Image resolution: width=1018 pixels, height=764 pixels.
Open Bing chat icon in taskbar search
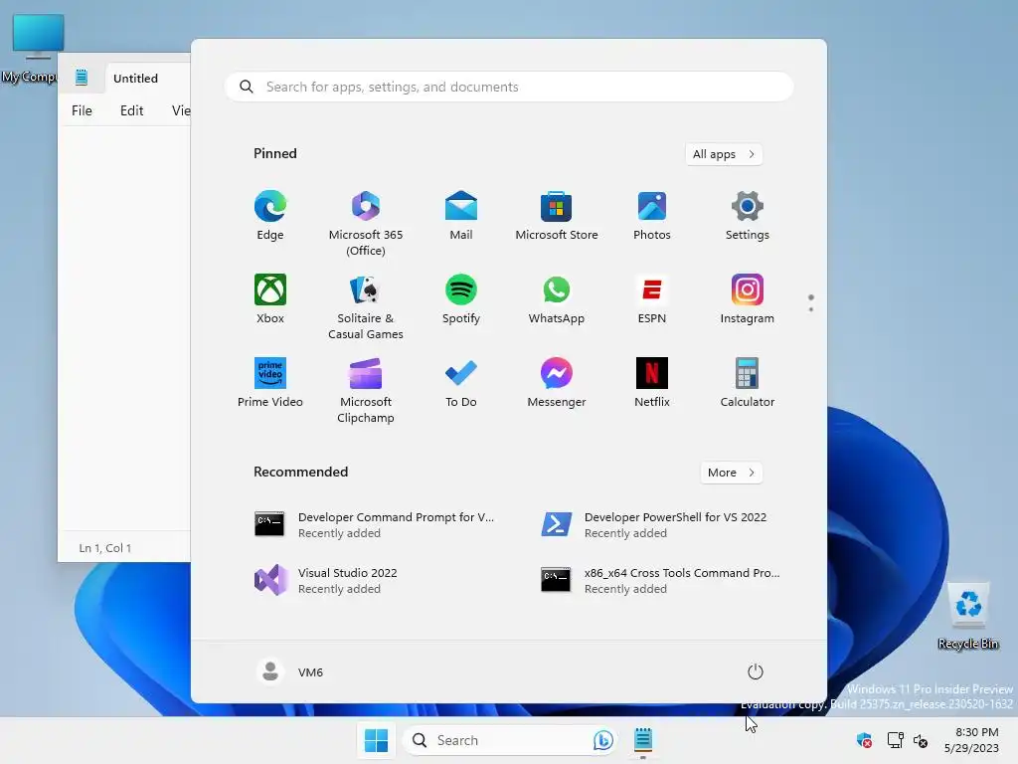tap(603, 740)
